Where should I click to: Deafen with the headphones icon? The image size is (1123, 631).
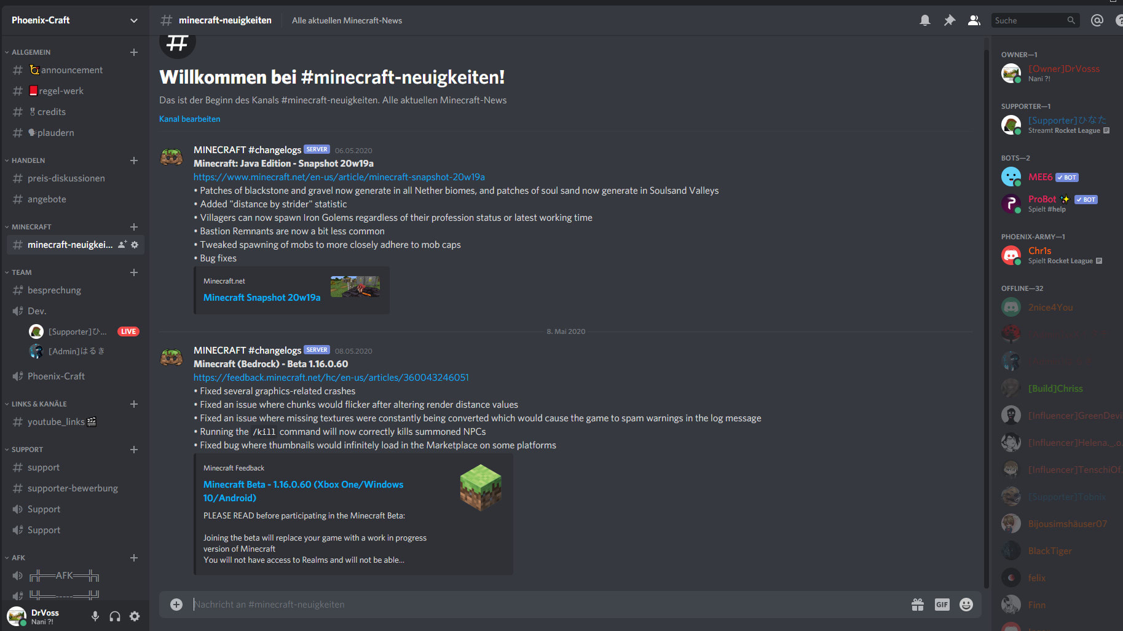115,616
